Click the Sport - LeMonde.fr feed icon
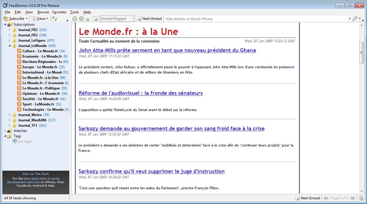This screenshot has height=204, width=367. click(19, 104)
